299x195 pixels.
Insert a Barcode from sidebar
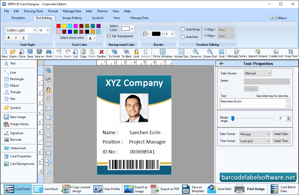12,140
